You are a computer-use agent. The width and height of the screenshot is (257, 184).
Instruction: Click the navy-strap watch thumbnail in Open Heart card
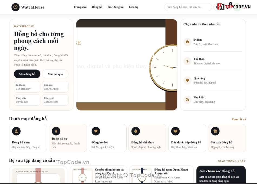(142, 176)
